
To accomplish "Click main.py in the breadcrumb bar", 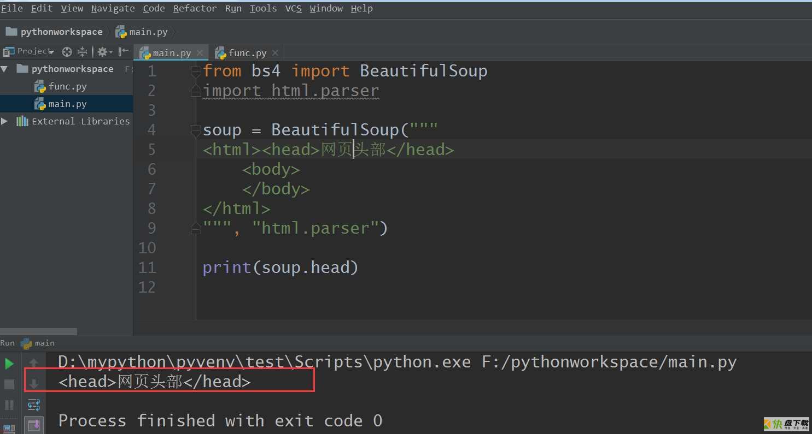I will click(142, 32).
